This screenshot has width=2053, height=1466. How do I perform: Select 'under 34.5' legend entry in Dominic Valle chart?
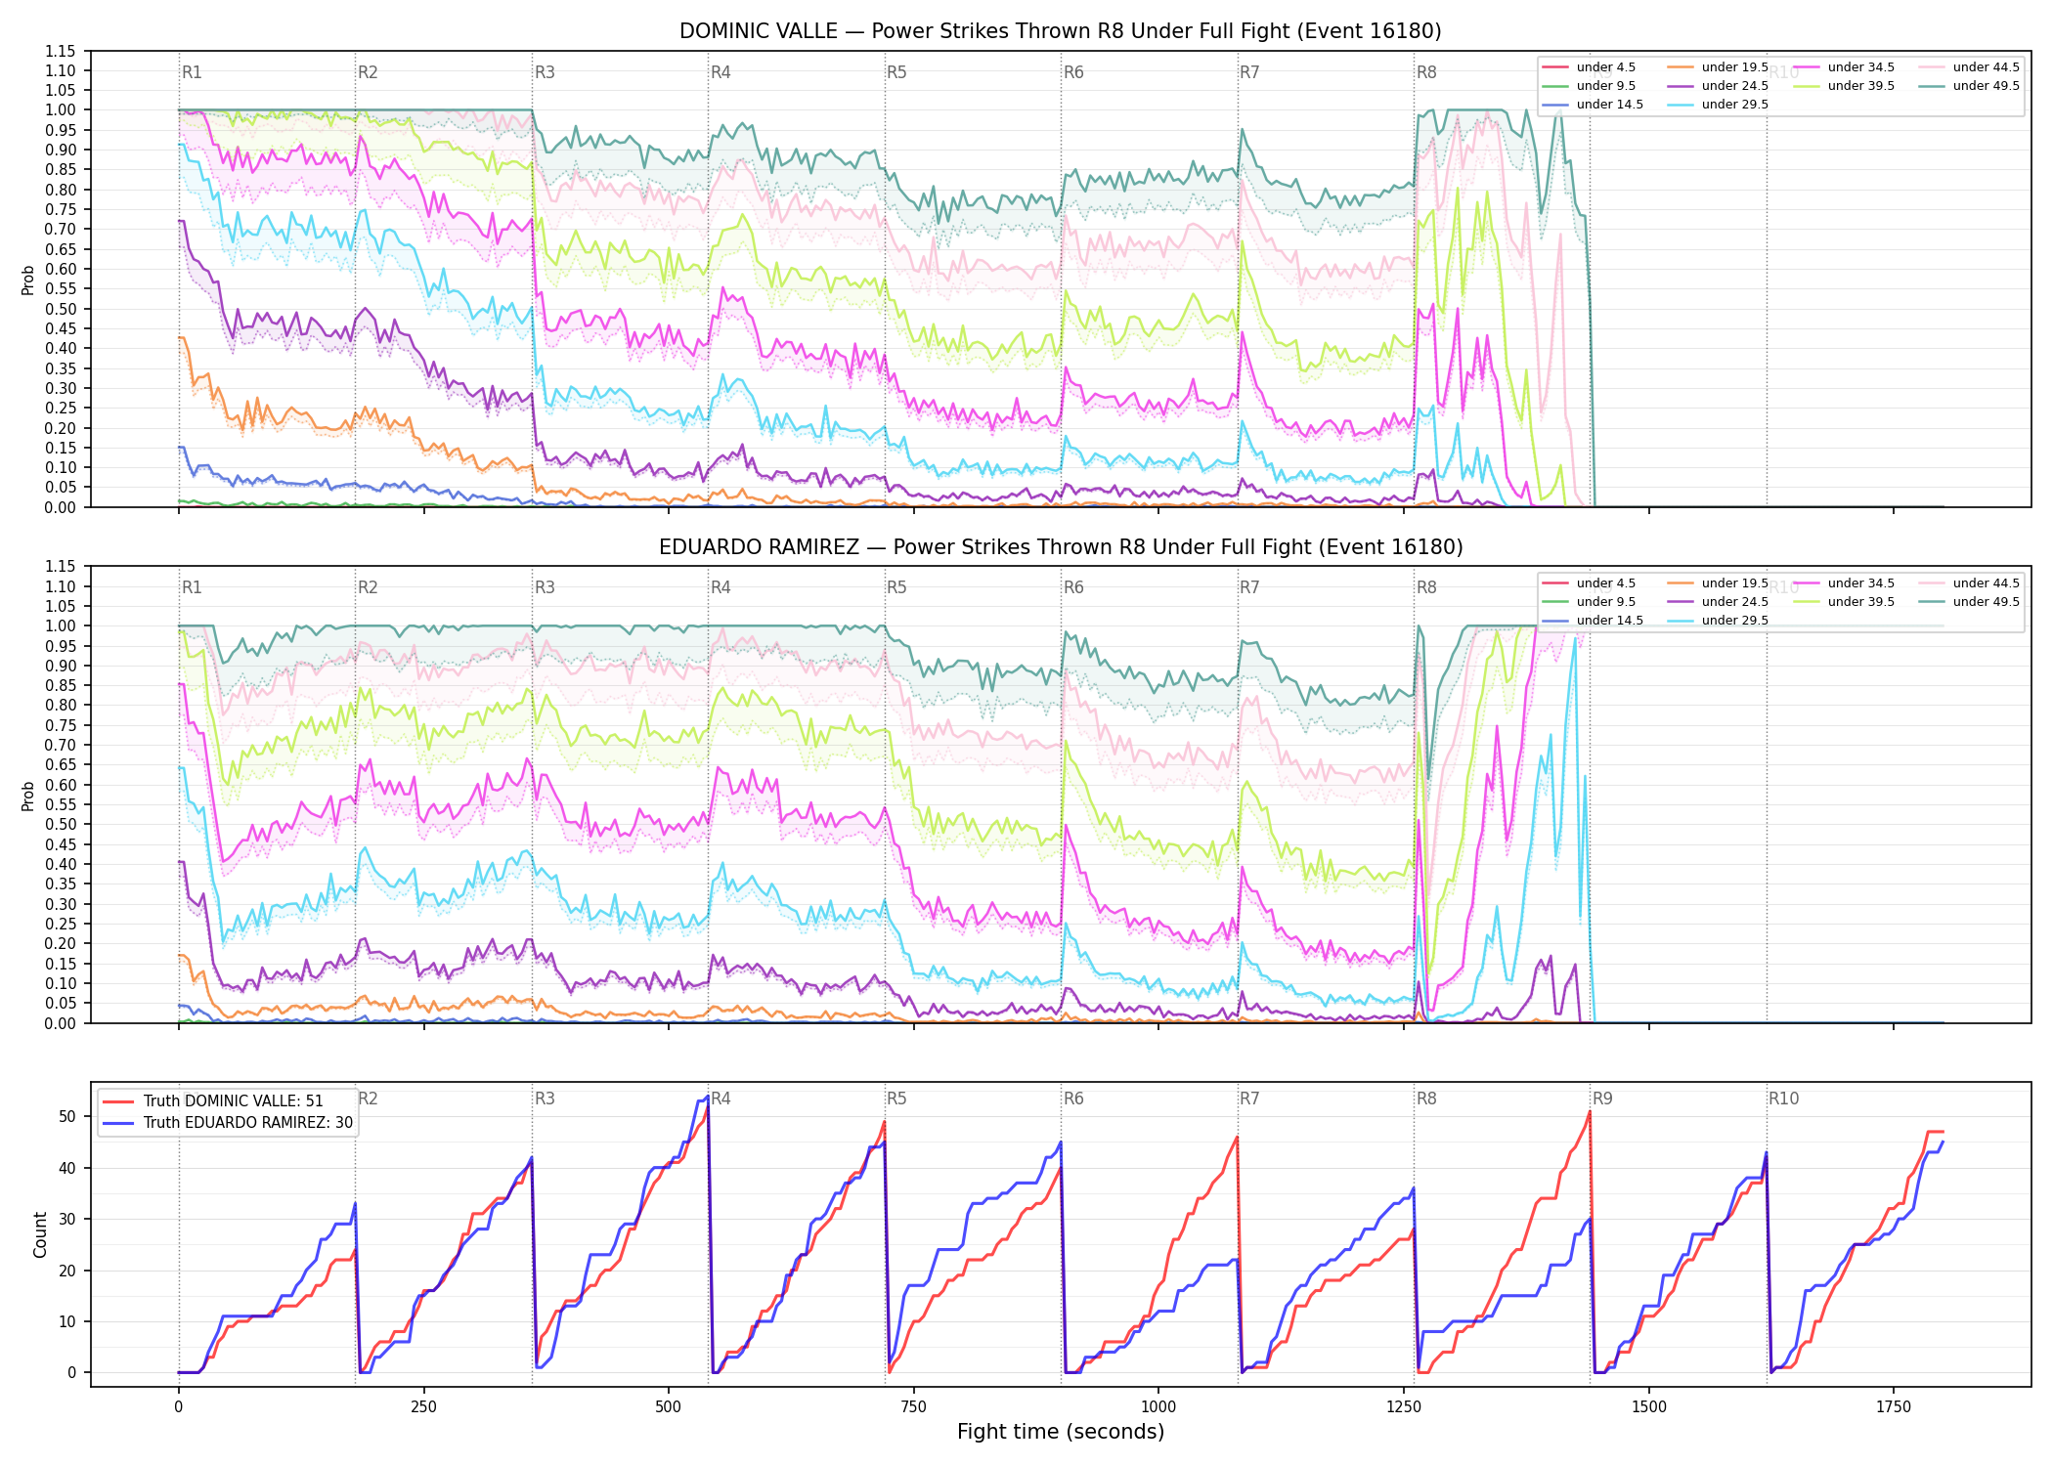1844,67
